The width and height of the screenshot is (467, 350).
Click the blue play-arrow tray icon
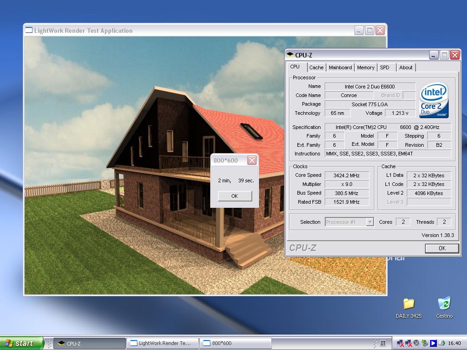[x=433, y=343]
